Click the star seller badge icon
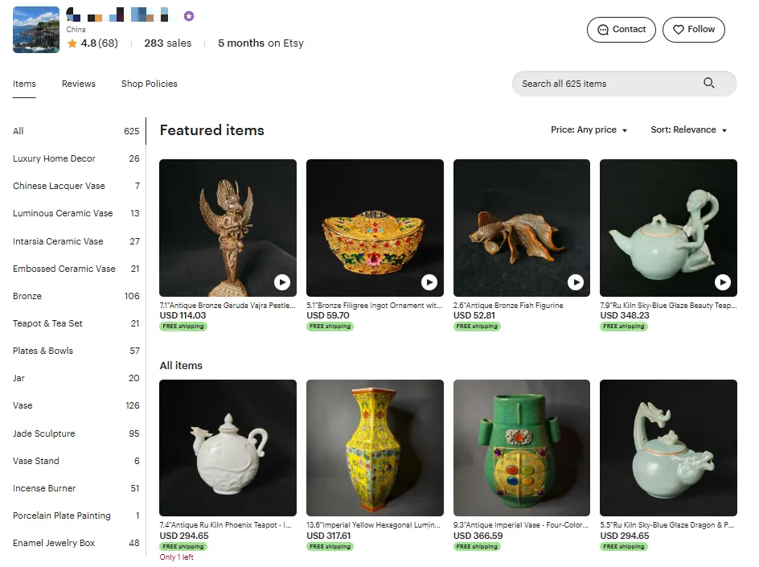 [189, 16]
